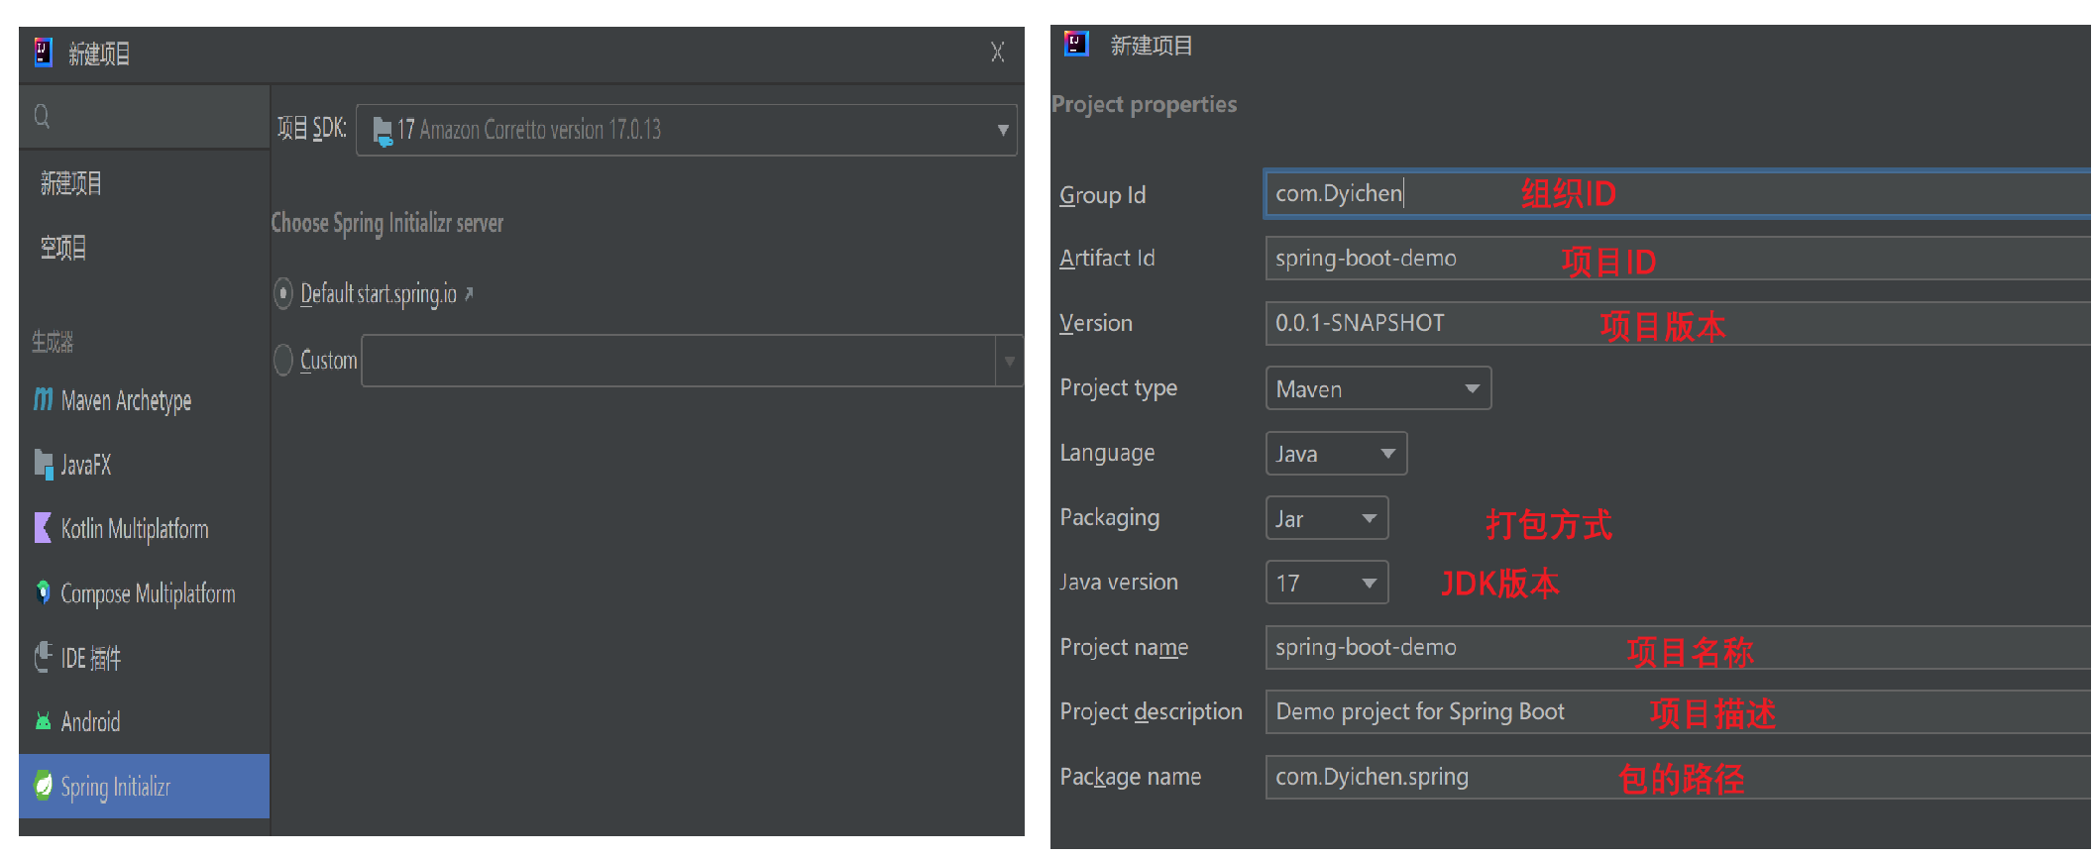This screenshot has width=2094, height=857.
Task: Click the Group Id label
Action: tap(1102, 195)
